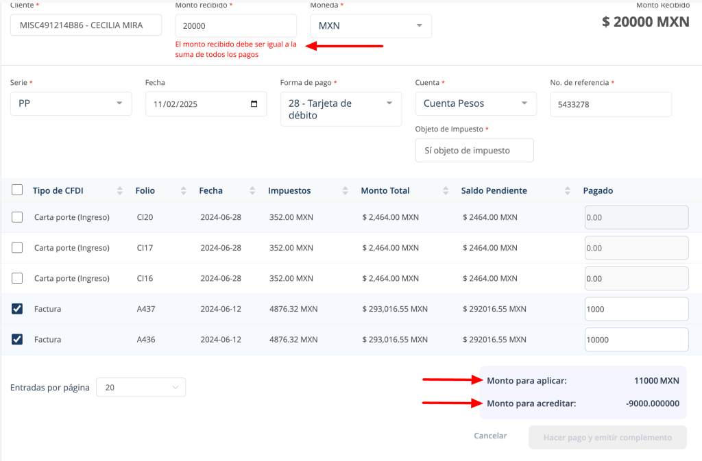Click the Cancelar link

click(490, 436)
